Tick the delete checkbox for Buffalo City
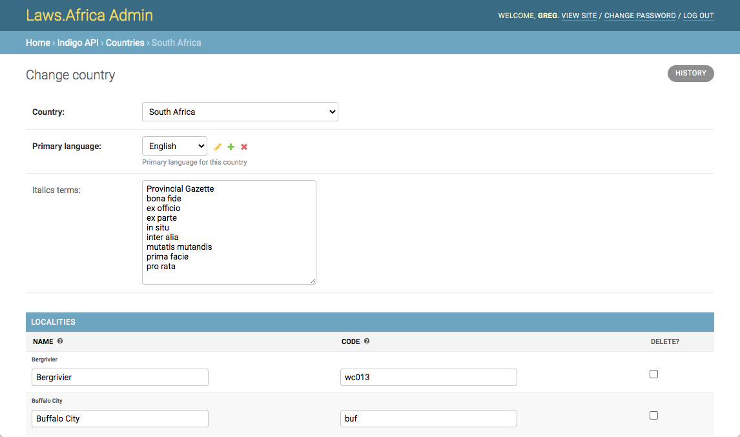 pyautogui.click(x=653, y=415)
